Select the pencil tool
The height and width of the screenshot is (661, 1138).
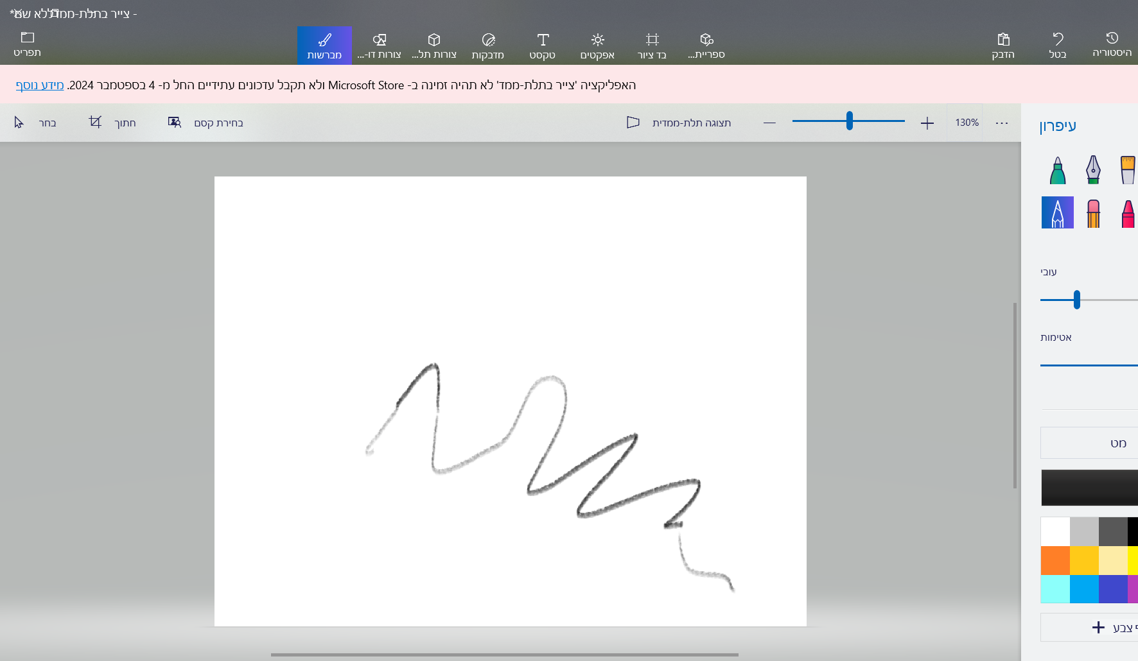[1058, 212]
